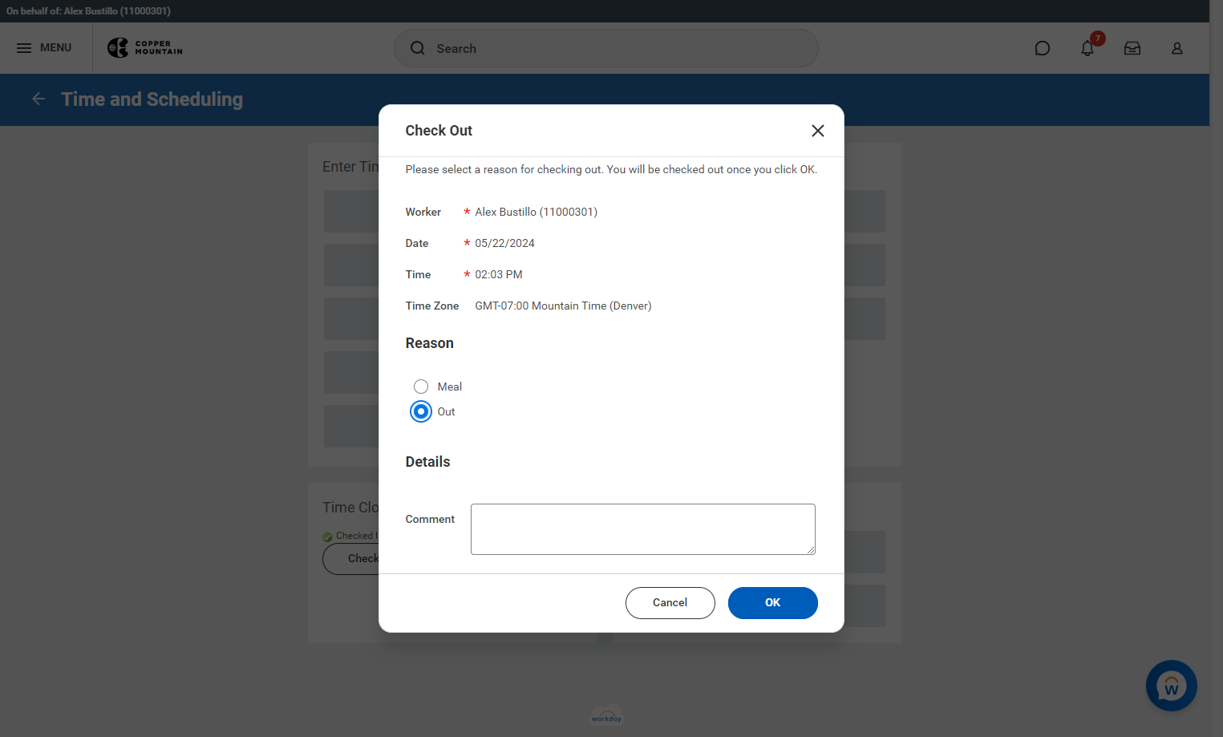Open the user profile icon
The width and height of the screenshot is (1223, 737).
point(1177,48)
